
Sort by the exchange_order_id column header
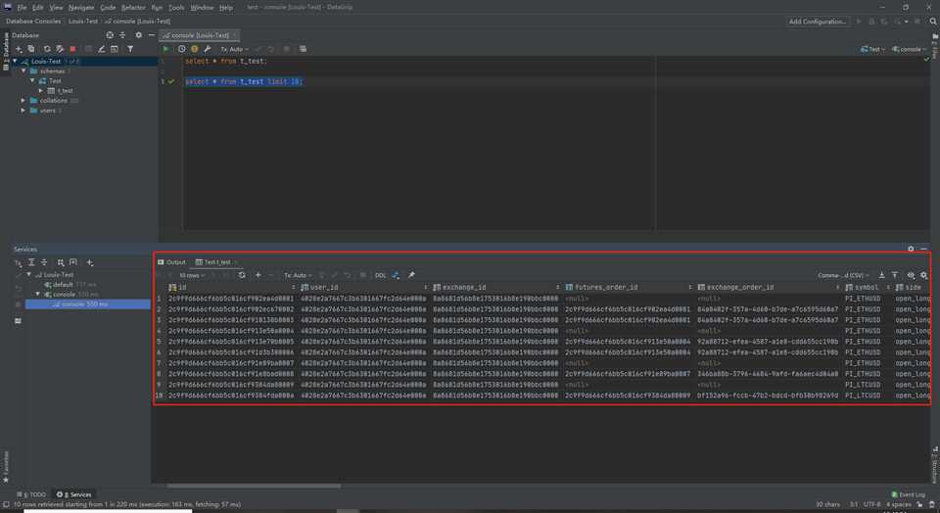(x=769, y=287)
